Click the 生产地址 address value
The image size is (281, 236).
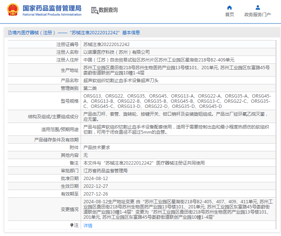(x=176, y=70)
